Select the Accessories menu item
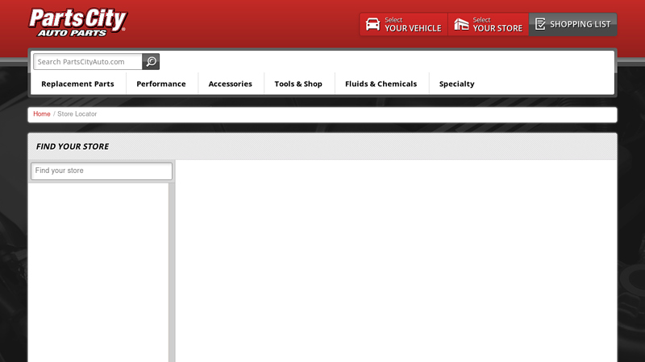This screenshot has width=645, height=362. 230,84
